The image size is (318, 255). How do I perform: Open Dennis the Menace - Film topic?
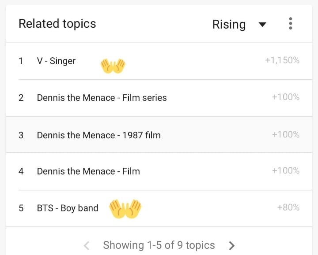(x=88, y=171)
